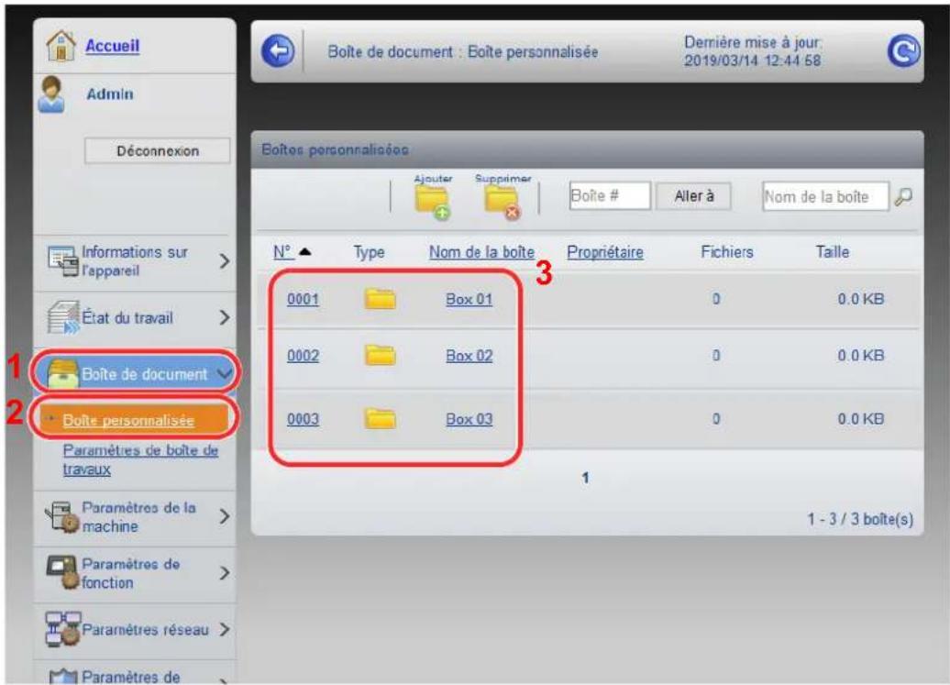Click the Supprimer delete-folder icon
Screen dimensions: 950x685
click(503, 199)
